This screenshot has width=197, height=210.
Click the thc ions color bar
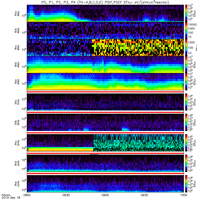pos(186,143)
